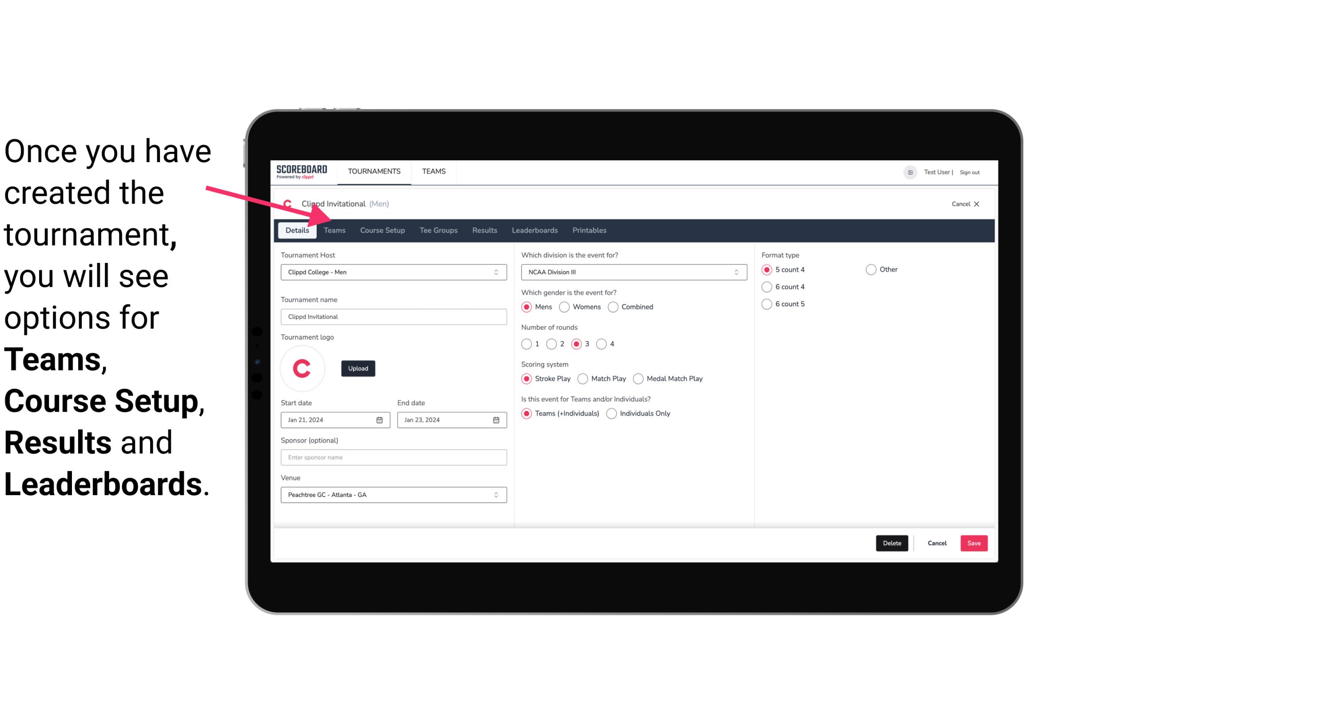Viewport: 1344px width, 723px height.
Task: Select Match Play scoring system toggle
Action: coord(581,378)
